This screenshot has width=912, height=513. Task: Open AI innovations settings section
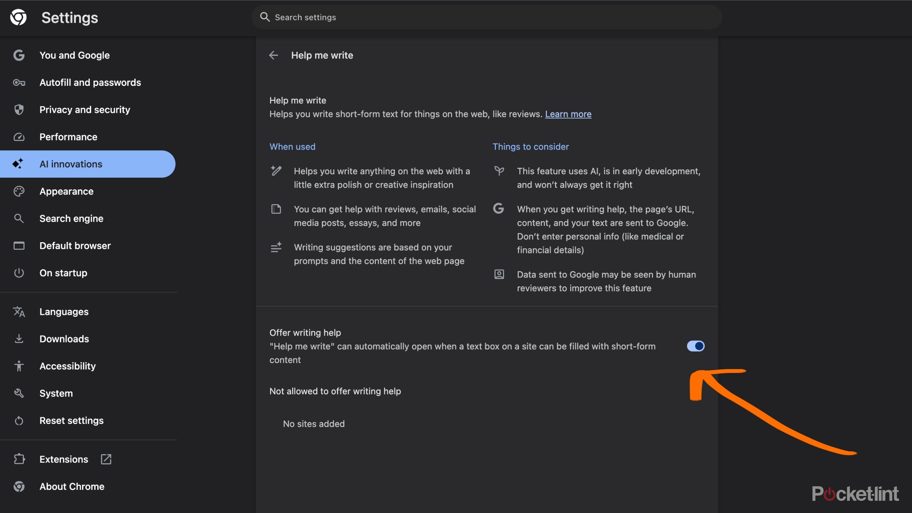(71, 164)
